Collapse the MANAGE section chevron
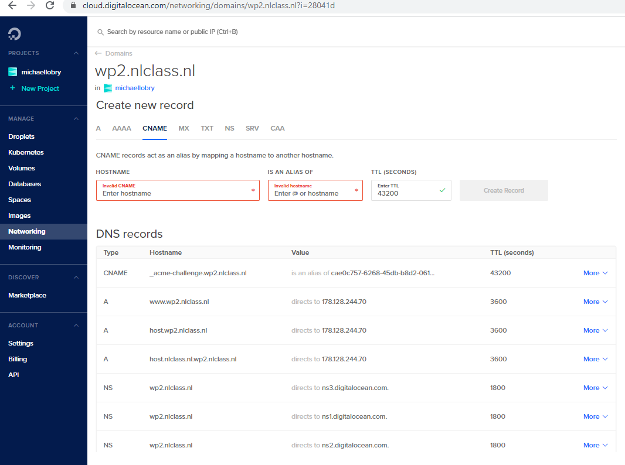Viewport: 625px width, 465px height. 76,119
